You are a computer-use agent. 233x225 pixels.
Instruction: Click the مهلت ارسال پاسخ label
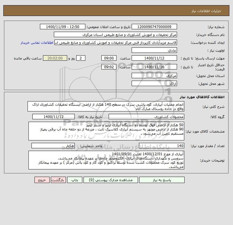[210, 58]
